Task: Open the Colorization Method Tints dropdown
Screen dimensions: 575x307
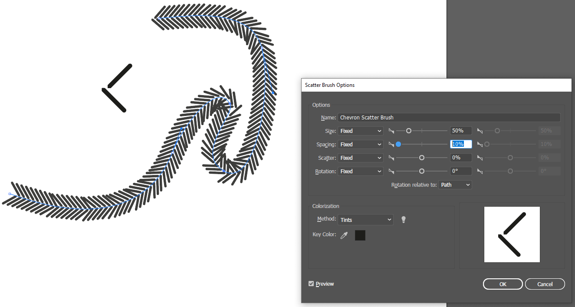Action: click(x=365, y=219)
